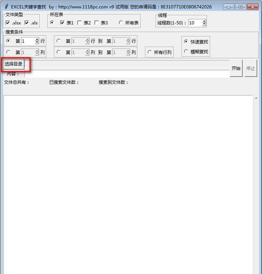The image size is (262, 274).
Task: Choose 快速查找 search mode
Action: [x=186, y=41]
